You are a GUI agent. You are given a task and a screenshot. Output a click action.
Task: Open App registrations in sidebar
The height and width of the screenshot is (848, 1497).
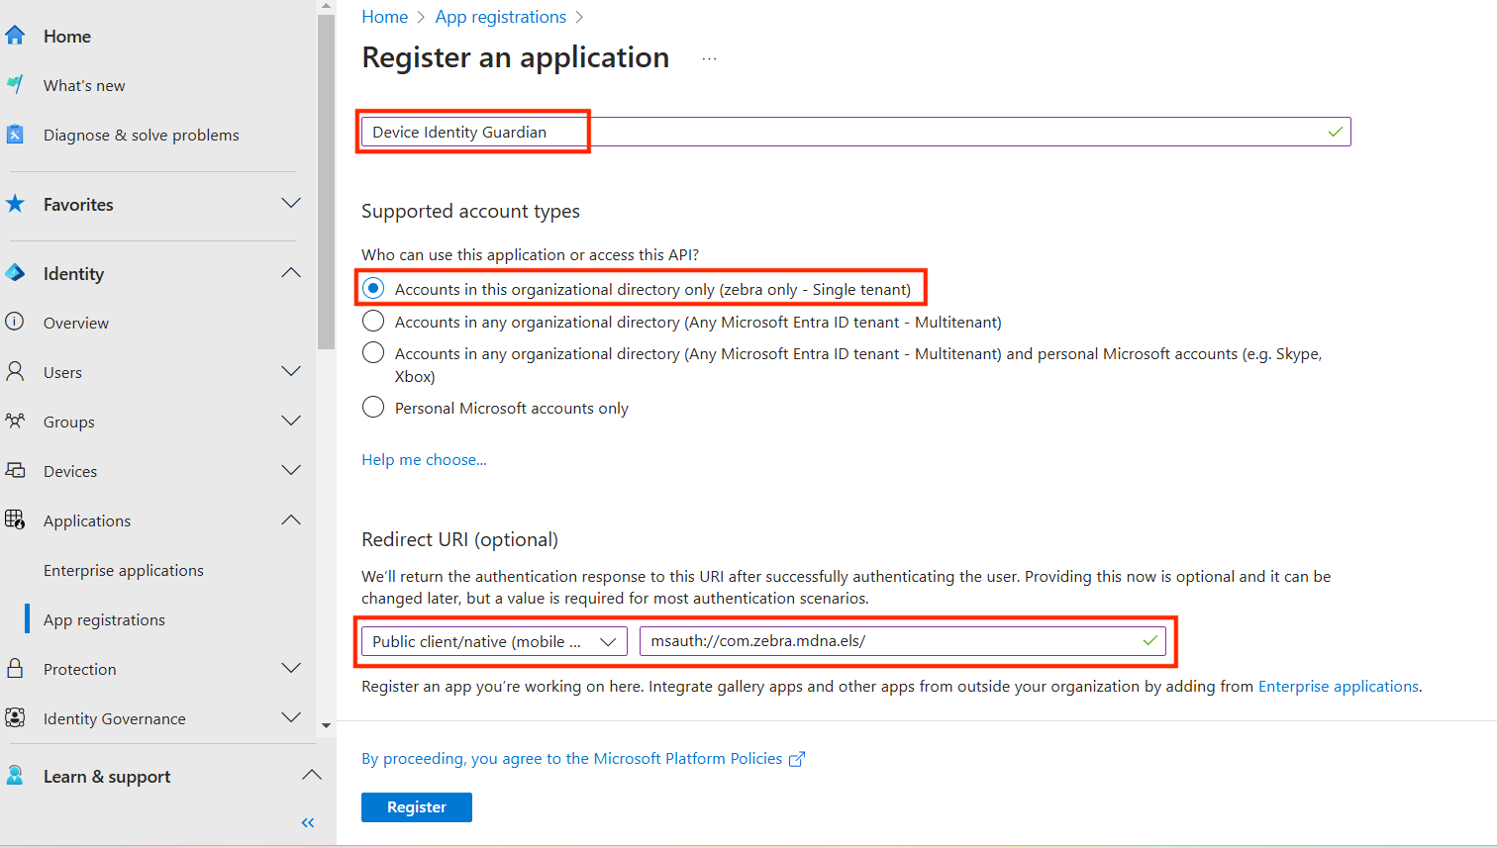point(104,619)
